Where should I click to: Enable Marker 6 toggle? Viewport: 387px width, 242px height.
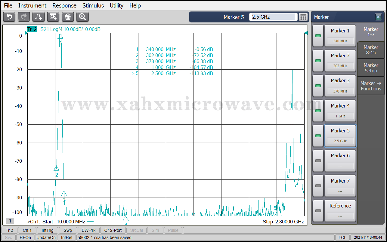click(318, 161)
